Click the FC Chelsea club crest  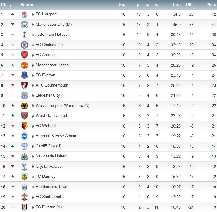(24, 45)
